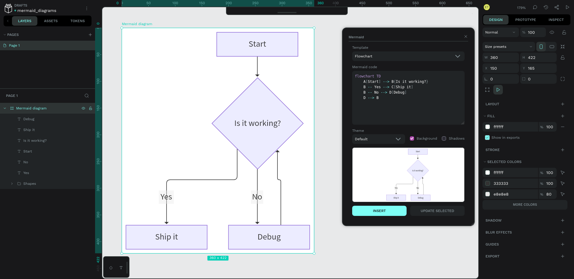Add an export setting
The height and width of the screenshot is (279, 574).
click(x=563, y=256)
